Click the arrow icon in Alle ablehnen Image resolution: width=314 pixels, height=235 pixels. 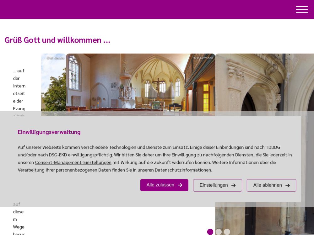point(287,185)
